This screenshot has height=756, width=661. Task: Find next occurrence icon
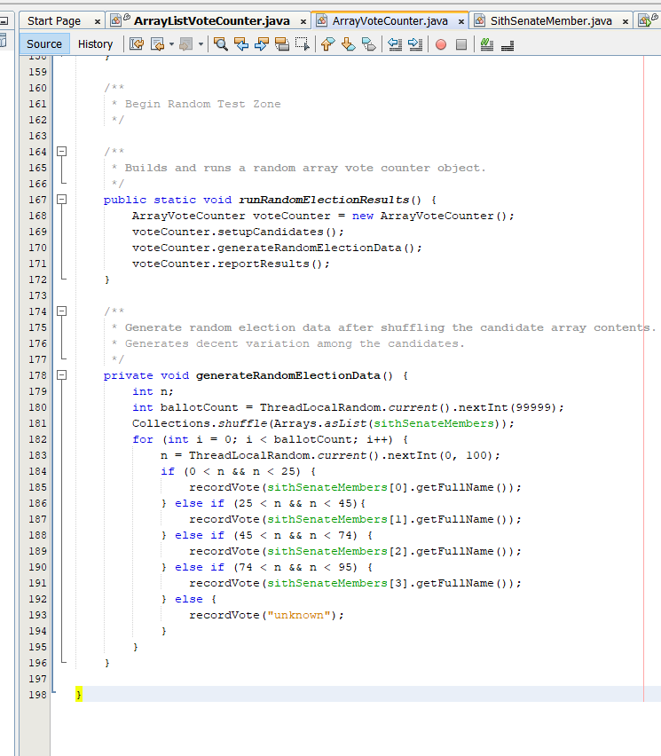tap(262, 44)
